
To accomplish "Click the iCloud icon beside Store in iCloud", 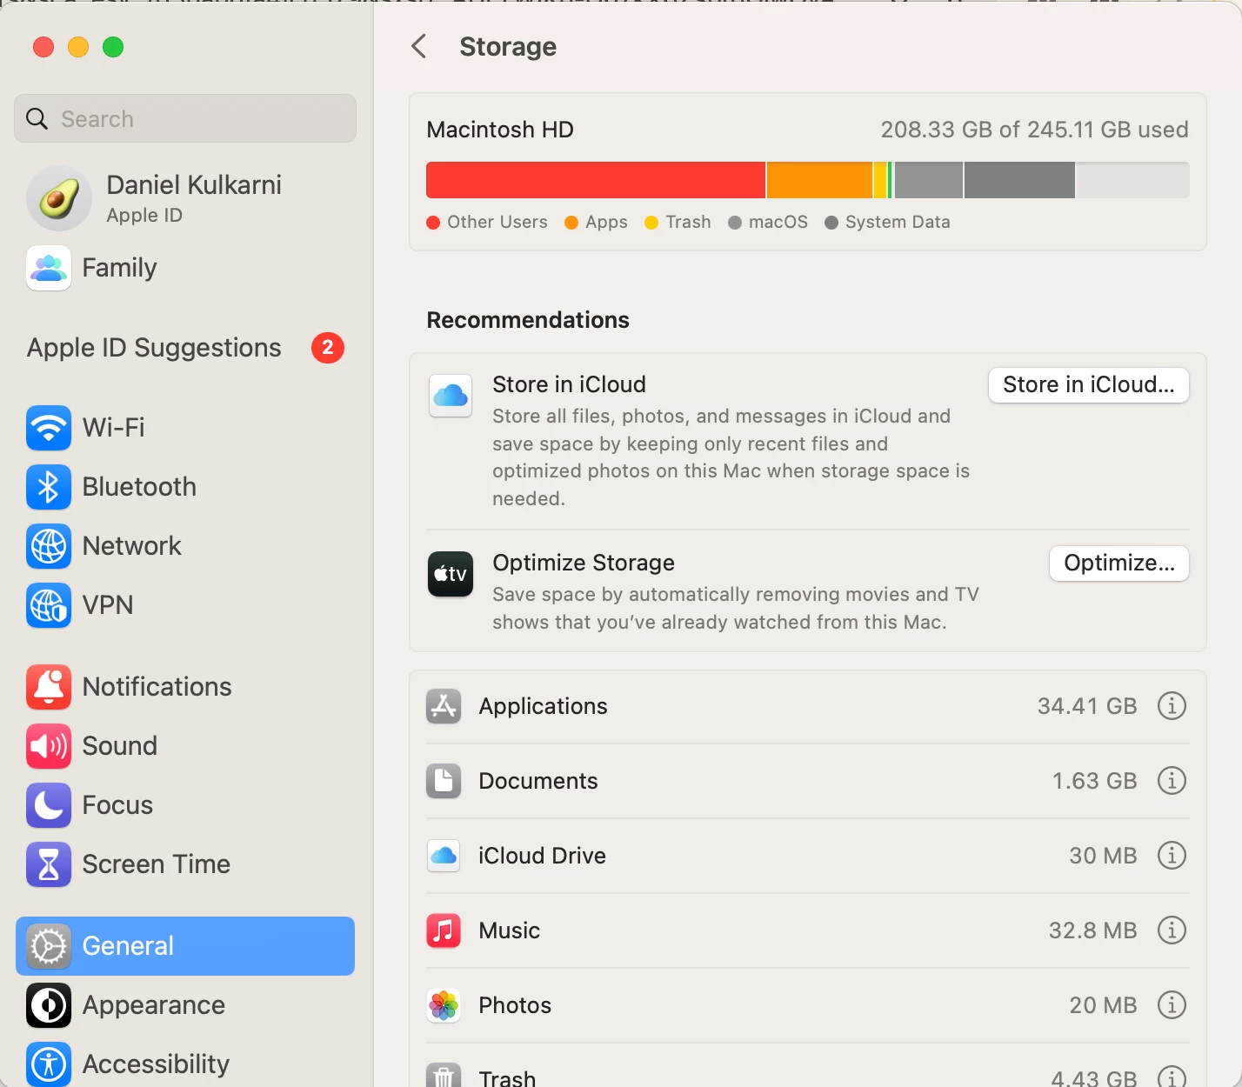I will 451,396.
